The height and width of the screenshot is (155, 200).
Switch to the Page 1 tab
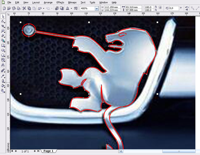click(48, 151)
